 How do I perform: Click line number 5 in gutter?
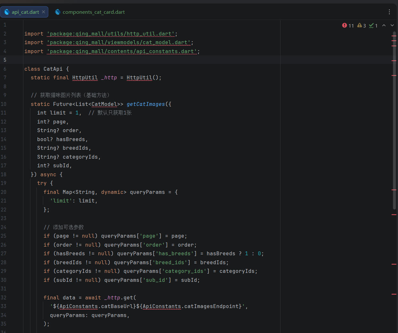coord(5,60)
